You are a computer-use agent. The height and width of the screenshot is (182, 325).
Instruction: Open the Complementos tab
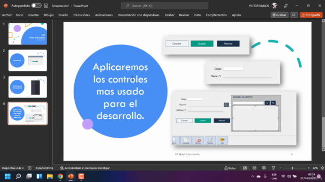[x=216, y=15]
